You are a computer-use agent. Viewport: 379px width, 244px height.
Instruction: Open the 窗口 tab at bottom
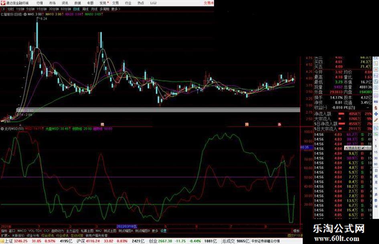[12, 231]
